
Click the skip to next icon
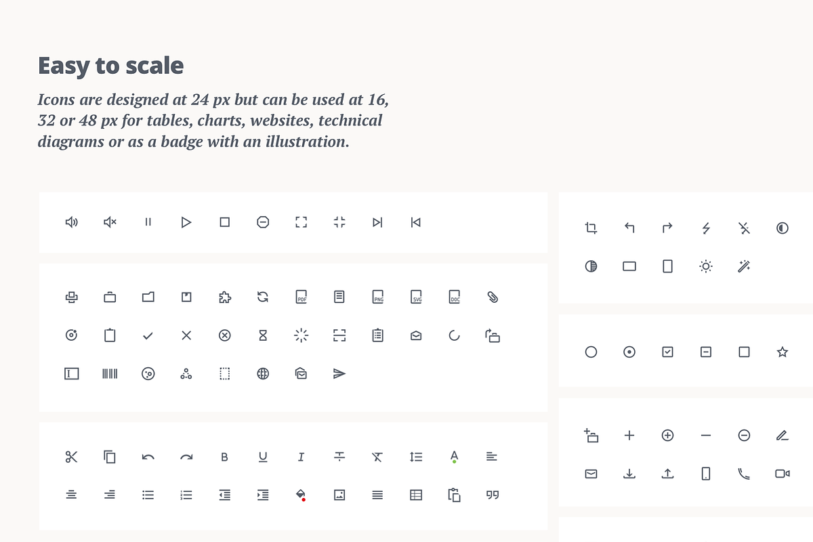377,222
